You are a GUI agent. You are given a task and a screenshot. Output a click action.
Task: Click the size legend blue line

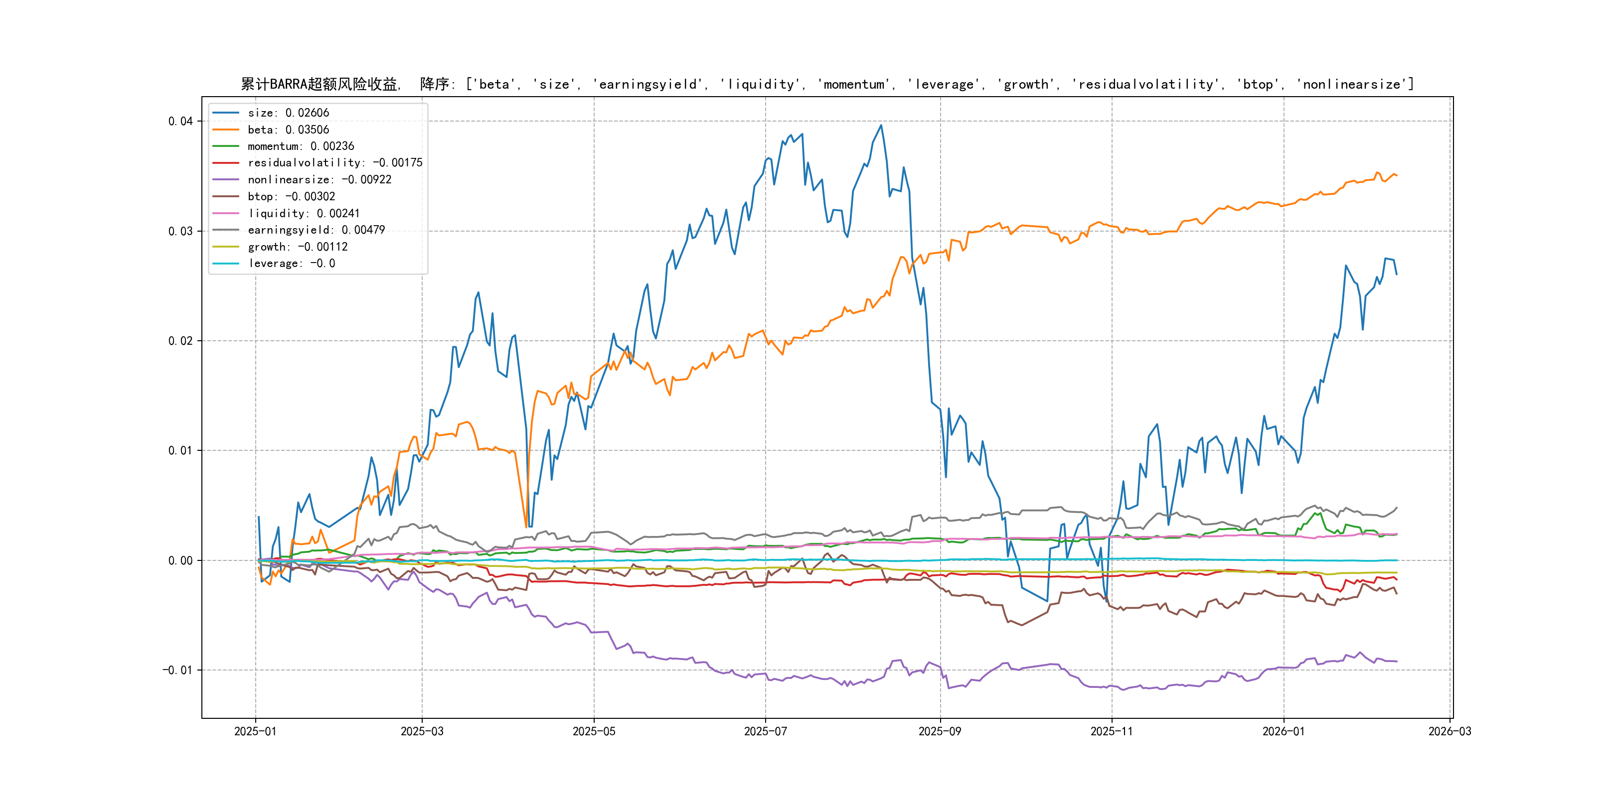click(226, 113)
